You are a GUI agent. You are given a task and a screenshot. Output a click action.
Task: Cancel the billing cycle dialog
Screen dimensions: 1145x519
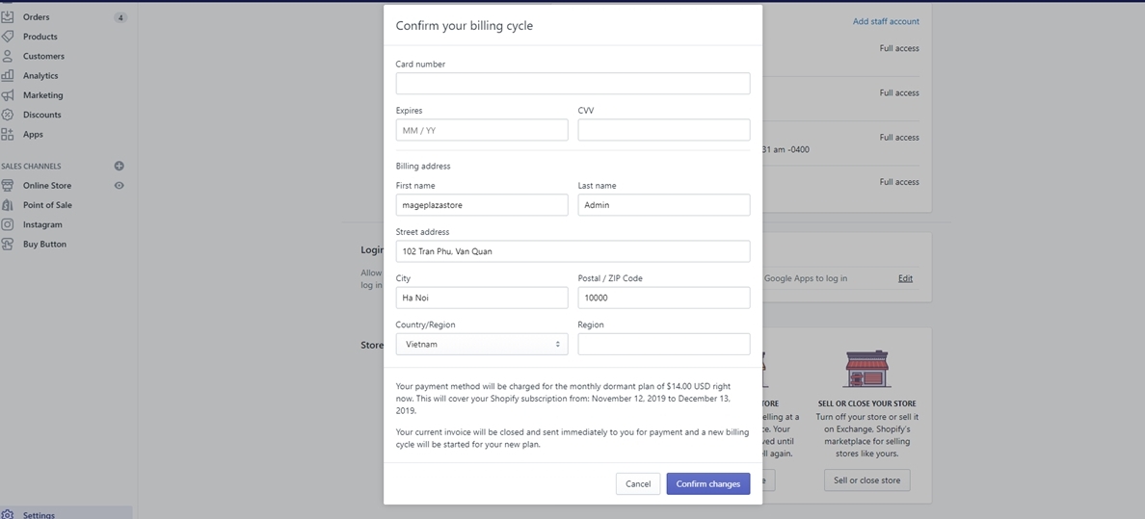tap(637, 483)
